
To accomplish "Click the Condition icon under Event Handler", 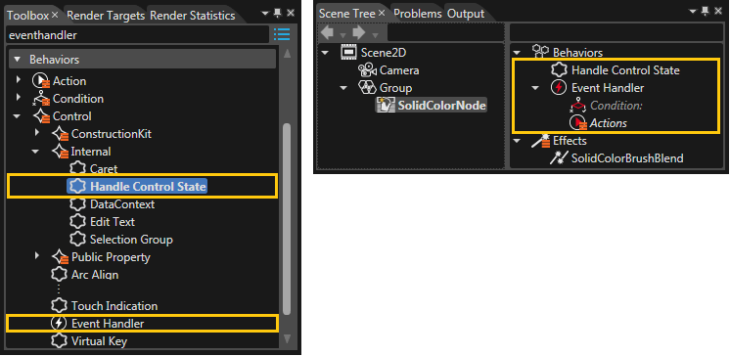I will (x=577, y=106).
